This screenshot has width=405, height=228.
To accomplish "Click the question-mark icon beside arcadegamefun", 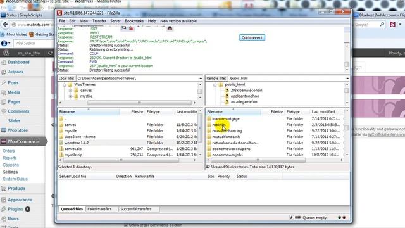I will 227,101.
